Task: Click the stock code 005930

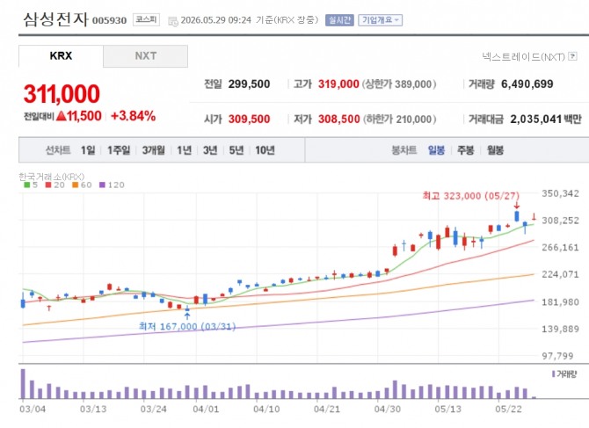Action: [109, 20]
